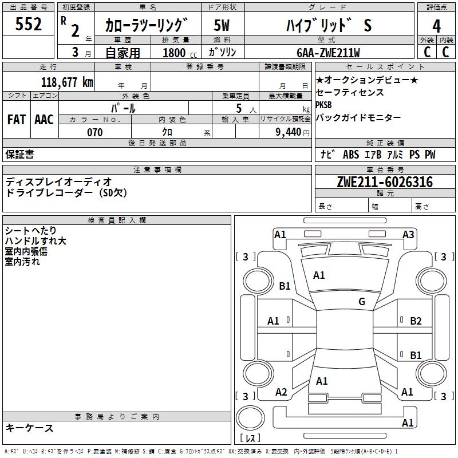The height and width of the screenshot is (458, 458).
Task: Click the mileage value 118,677 km
Action: point(67,82)
